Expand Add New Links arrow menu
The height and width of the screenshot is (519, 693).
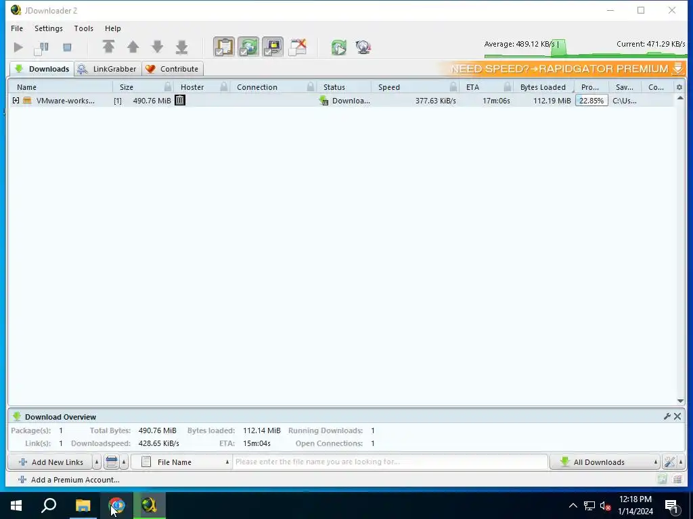[97, 462]
